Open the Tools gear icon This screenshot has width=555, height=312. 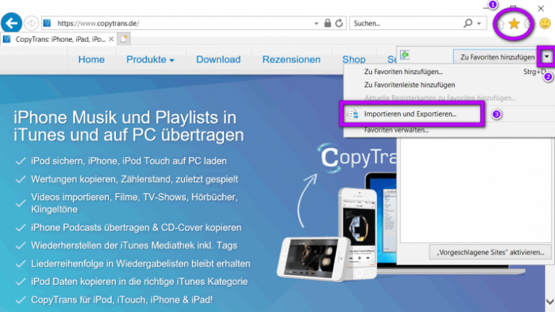pyautogui.click(x=527, y=23)
